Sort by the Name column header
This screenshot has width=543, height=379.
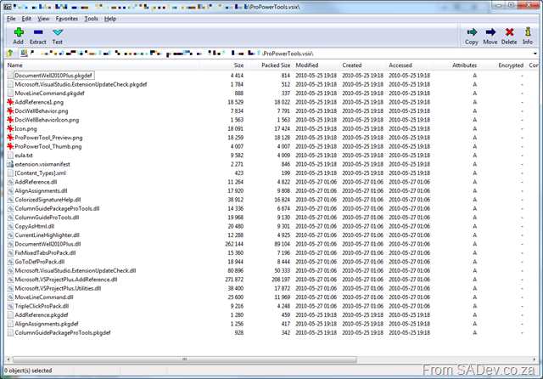point(15,65)
